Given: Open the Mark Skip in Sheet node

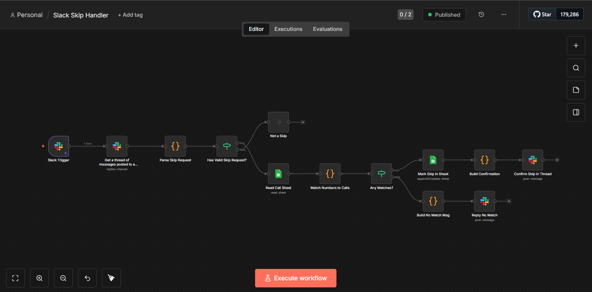Looking at the screenshot, I should click(433, 160).
